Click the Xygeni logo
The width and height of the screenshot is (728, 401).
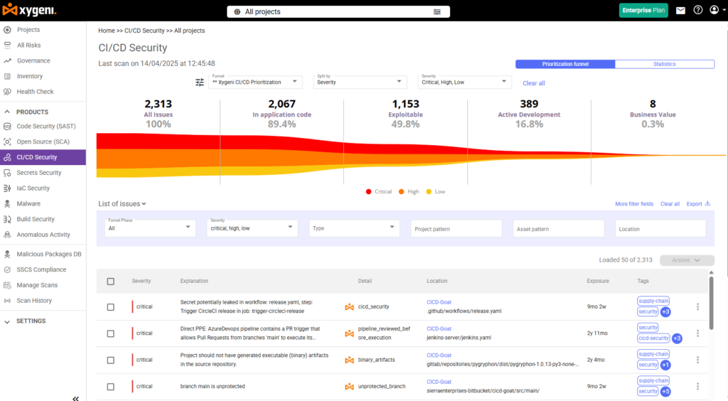click(x=28, y=10)
